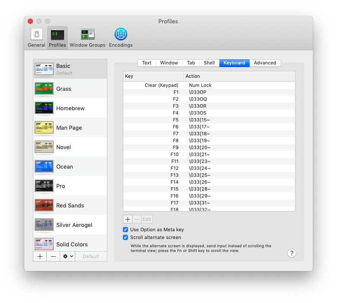The width and height of the screenshot is (337, 303).
Task: Close the Profiles window
Action: point(30,21)
